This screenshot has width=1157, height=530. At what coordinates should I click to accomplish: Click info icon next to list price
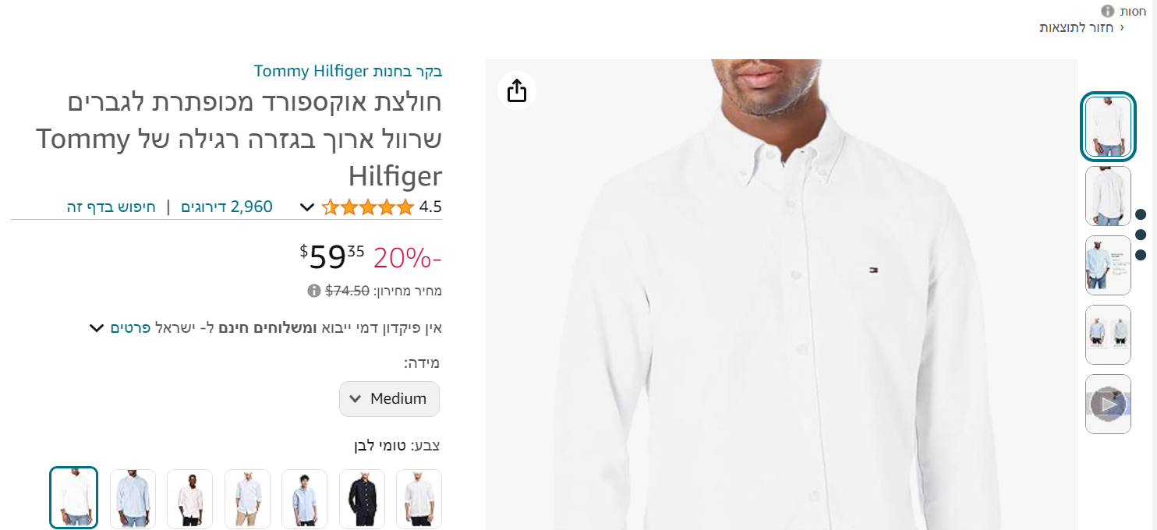coord(314,291)
